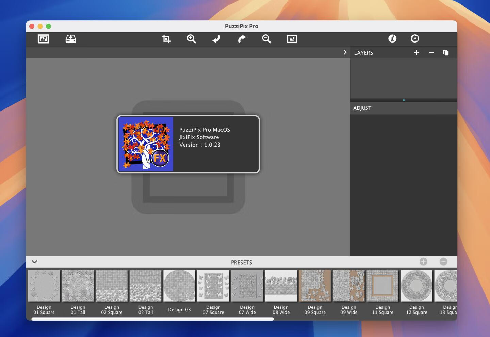490x337 pixels.
Task: Collapse the right panel with chevron arrow
Action: pos(345,52)
